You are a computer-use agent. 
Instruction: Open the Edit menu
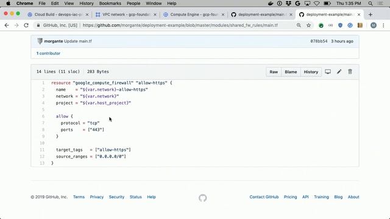(55, 3)
